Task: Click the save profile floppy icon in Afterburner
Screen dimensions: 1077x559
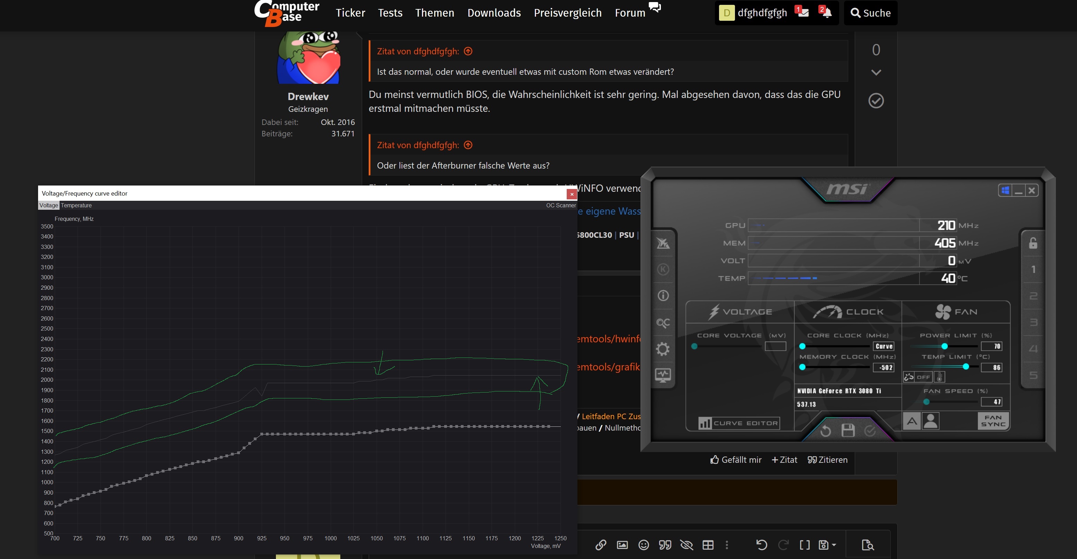Action: point(847,431)
